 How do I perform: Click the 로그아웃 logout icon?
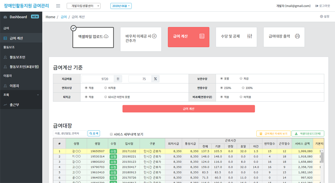(317, 6)
